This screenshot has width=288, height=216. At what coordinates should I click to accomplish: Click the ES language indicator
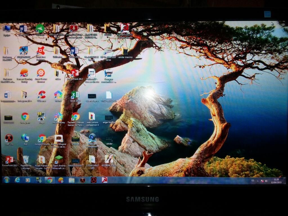[x=253, y=181]
